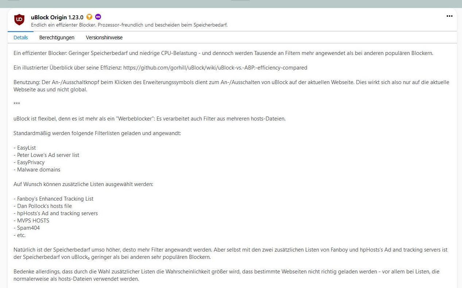Click the MVPS HOSTS entry
Viewport: 462px width, 288px height.
(x=33, y=221)
